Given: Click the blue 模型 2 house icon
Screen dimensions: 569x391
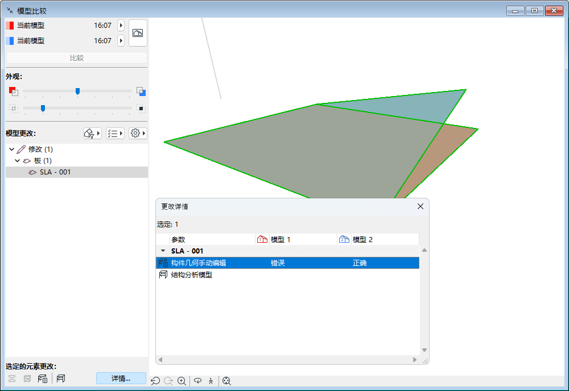Looking at the screenshot, I should [344, 239].
